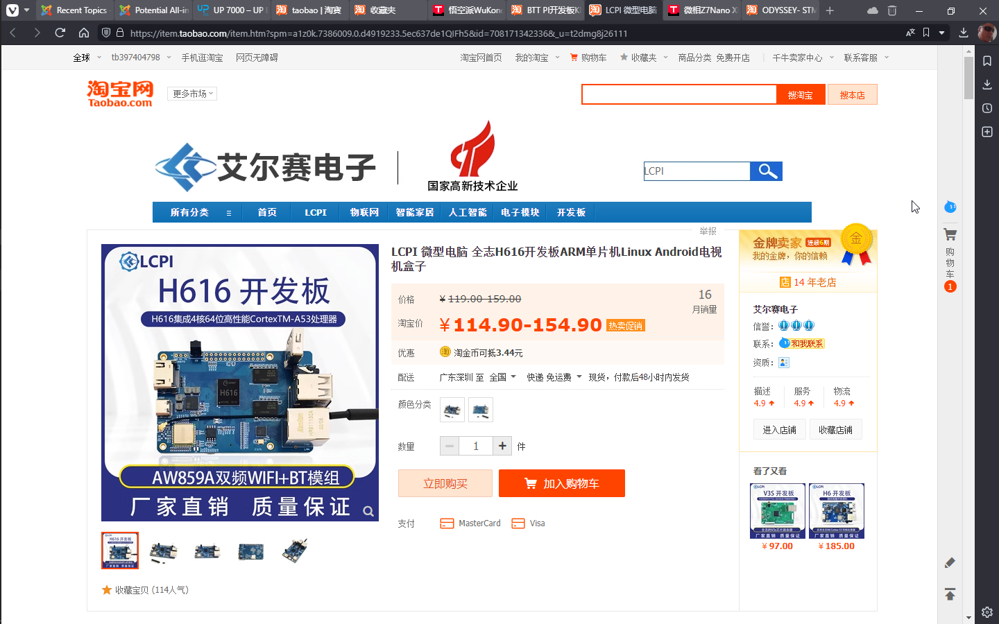Open the Vivaldi menu button

coord(12,10)
